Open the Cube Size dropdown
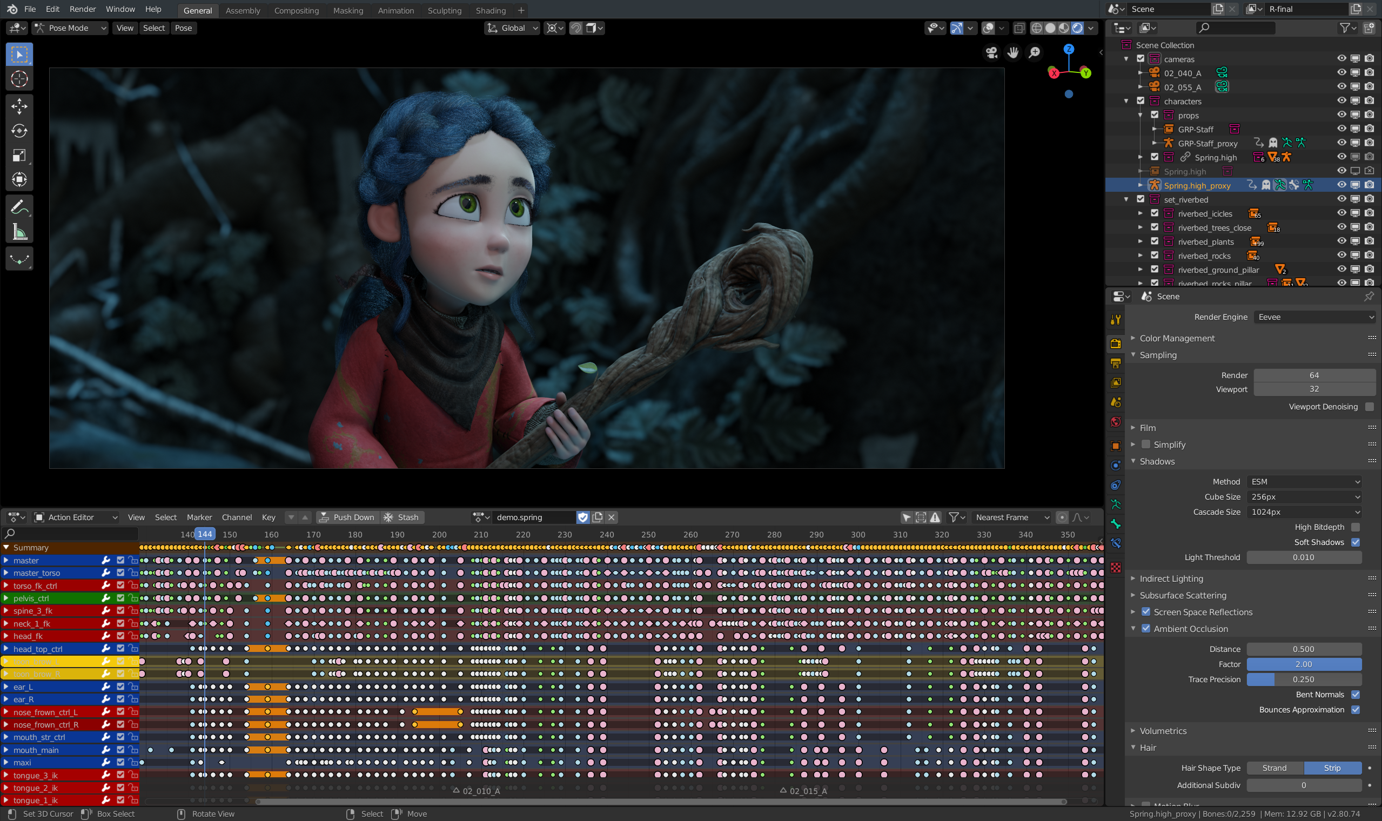Image resolution: width=1382 pixels, height=821 pixels. pyautogui.click(x=1304, y=497)
